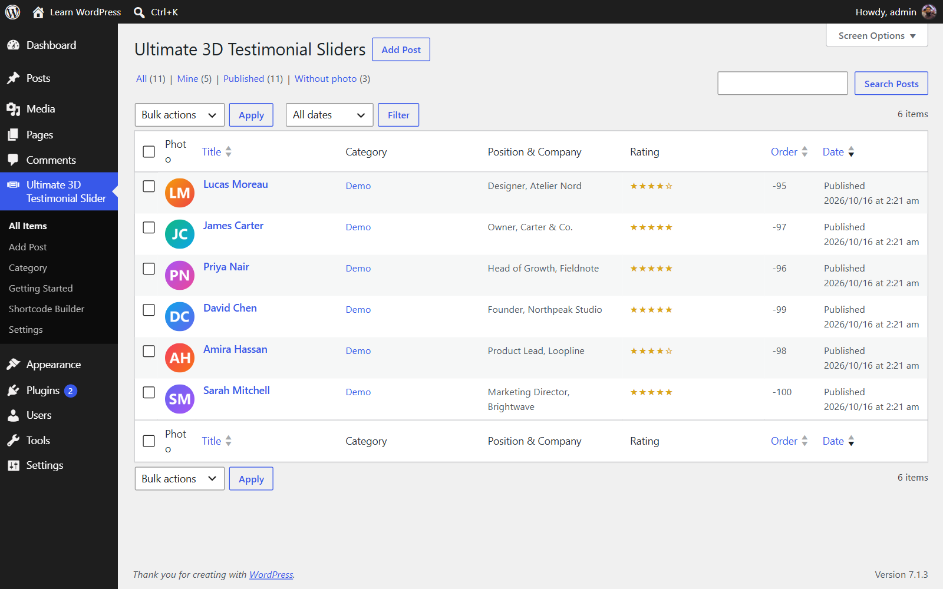Open the All dates dropdown
This screenshot has width=943, height=589.
pyautogui.click(x=329, y=115)
